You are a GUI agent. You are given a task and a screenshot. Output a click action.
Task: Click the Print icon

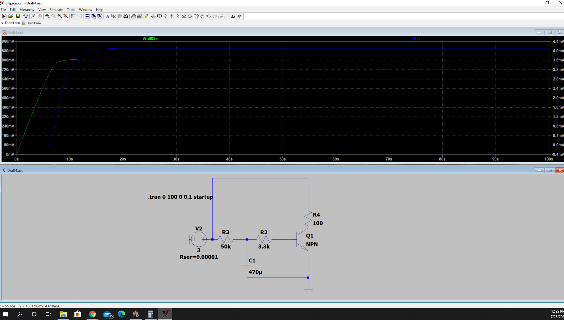133,16
